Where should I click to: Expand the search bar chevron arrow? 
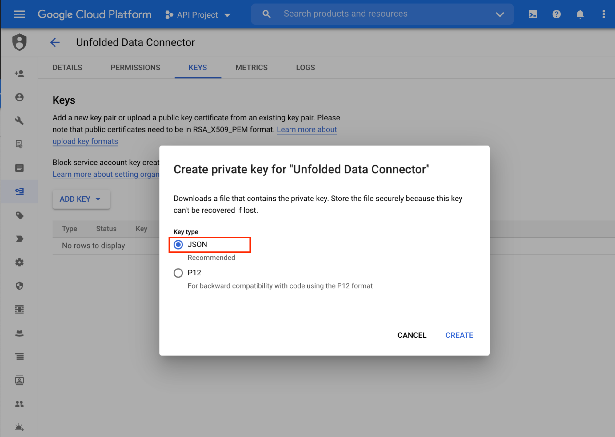(500, 14)
